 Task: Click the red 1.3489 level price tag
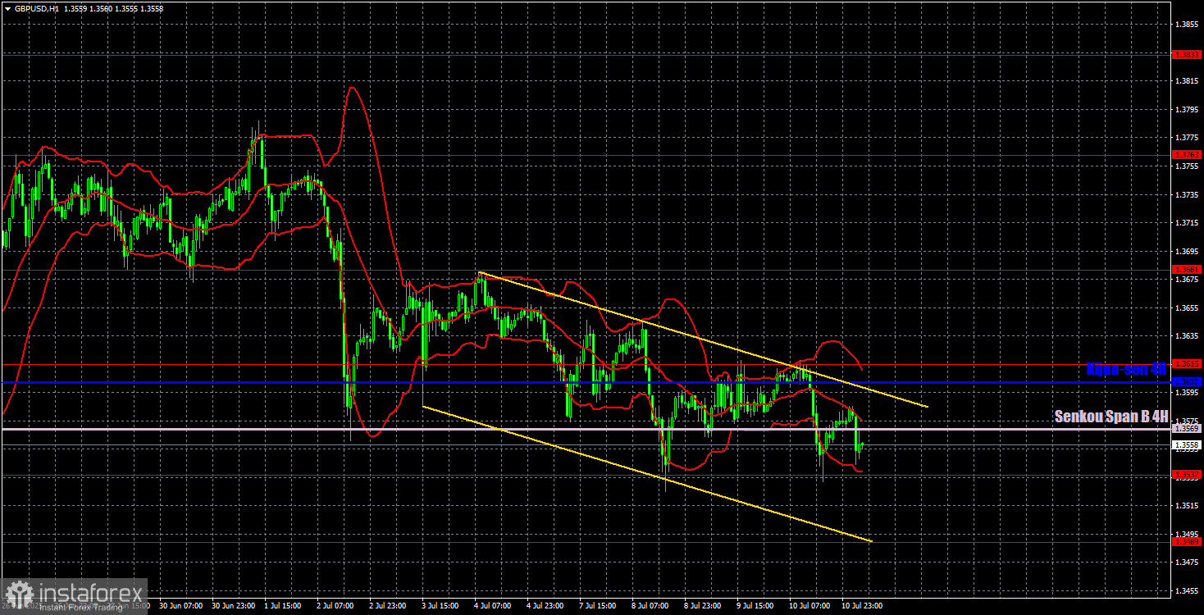click(1187, 542)
